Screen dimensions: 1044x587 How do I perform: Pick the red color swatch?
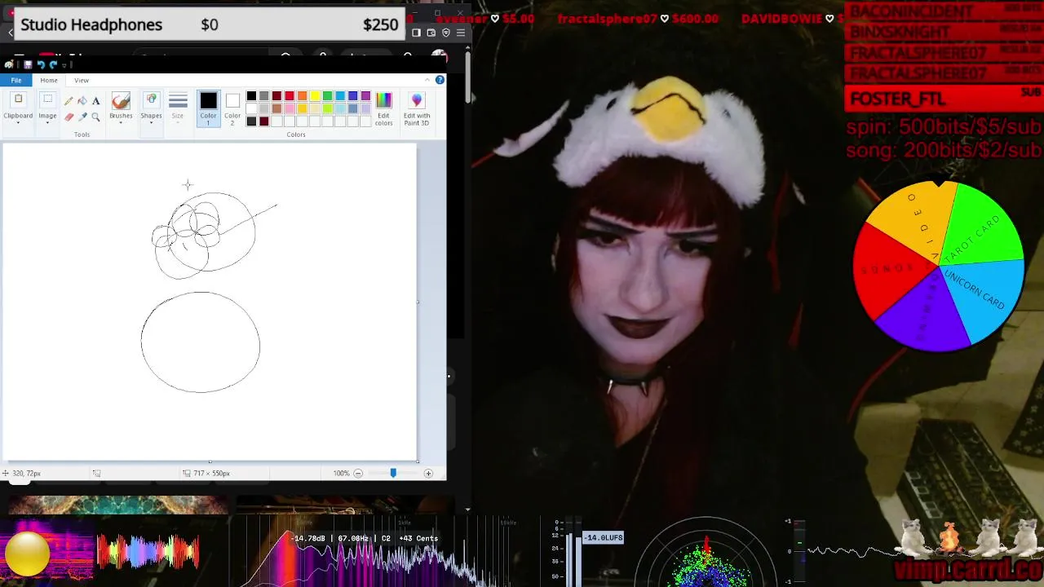coord(290,96)
